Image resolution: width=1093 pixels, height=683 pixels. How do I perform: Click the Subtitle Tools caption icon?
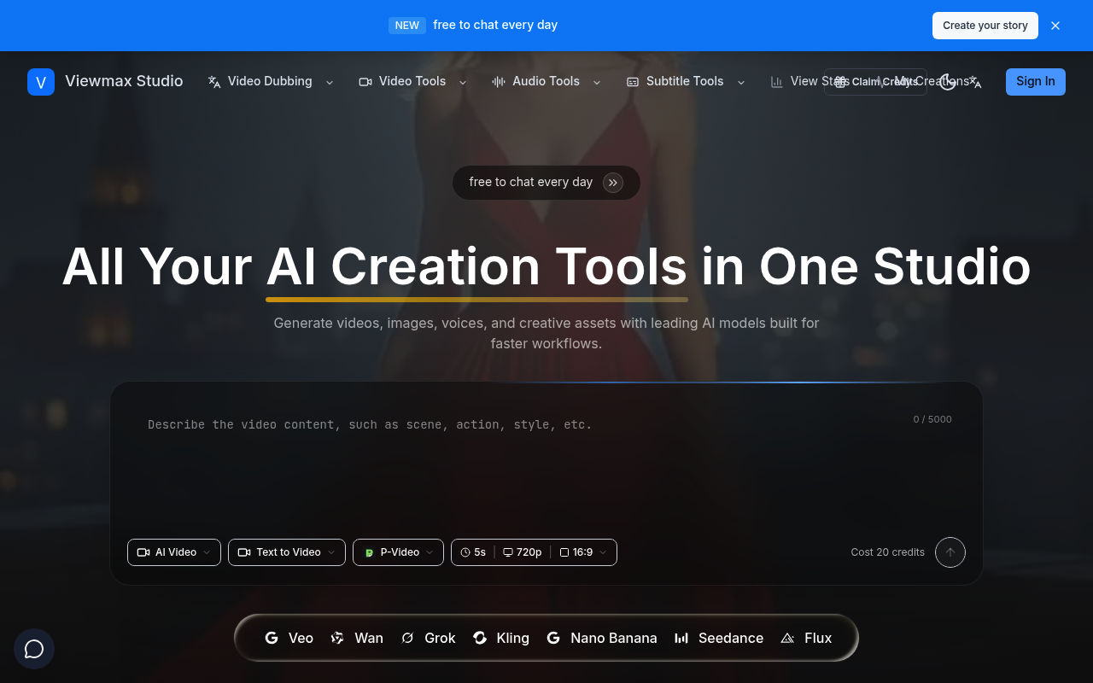point(633,82)
